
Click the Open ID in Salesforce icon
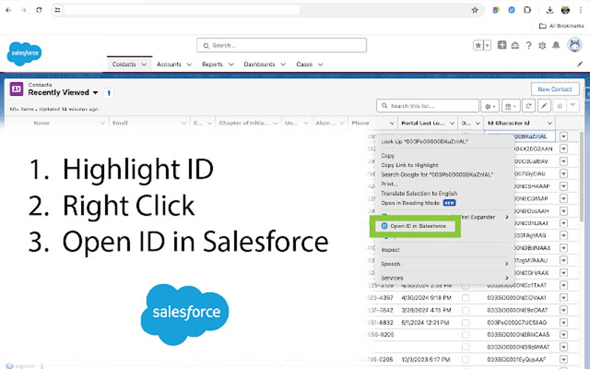coord(384,226)
